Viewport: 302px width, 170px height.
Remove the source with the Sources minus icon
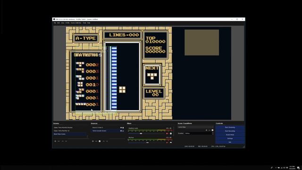[96, 141]
